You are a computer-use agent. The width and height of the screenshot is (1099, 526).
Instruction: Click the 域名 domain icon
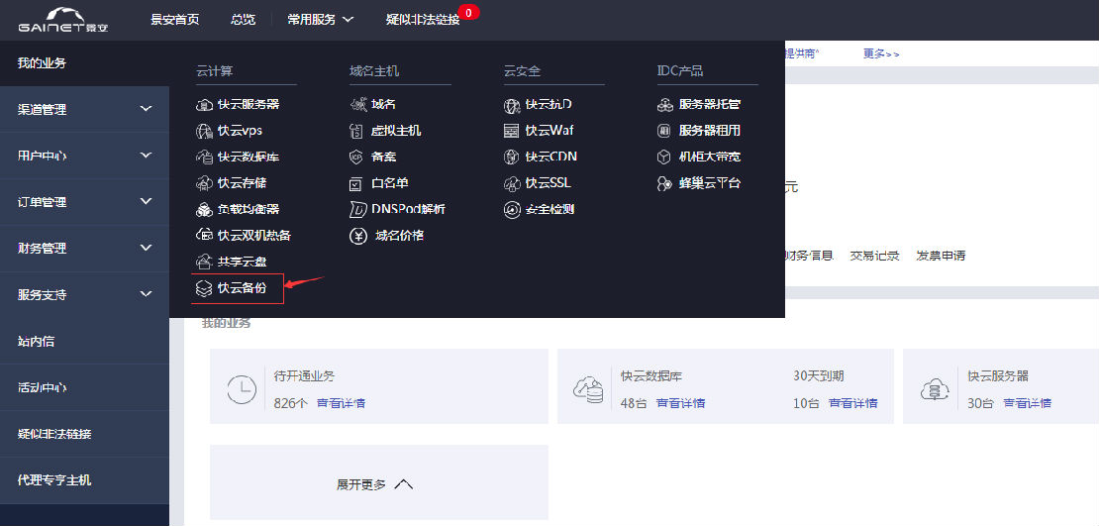[357, 104]
